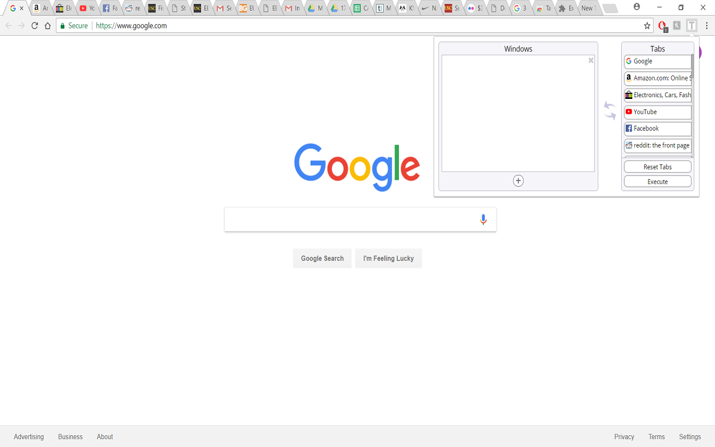Remove the window box with its X
The height and width of the screenshot is (447, 715).
click(x=591, y=60)
